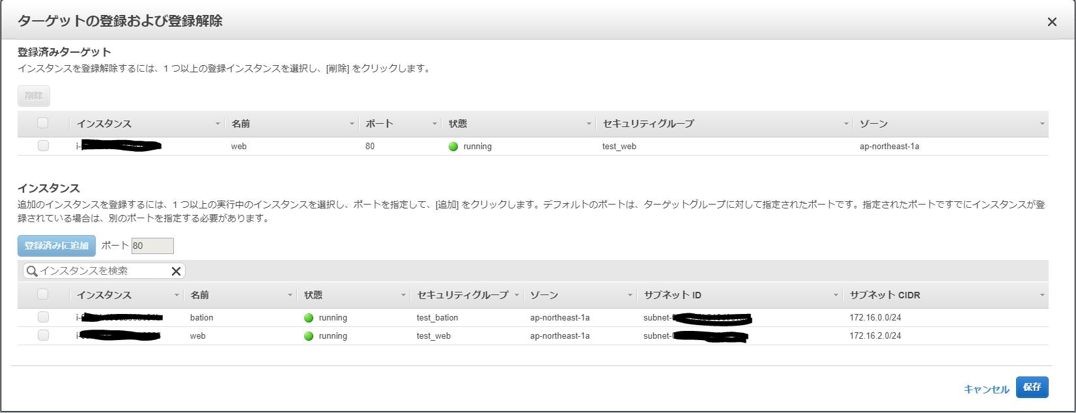
Task: Click web name cell in registered targets
Action: (239, 147)
